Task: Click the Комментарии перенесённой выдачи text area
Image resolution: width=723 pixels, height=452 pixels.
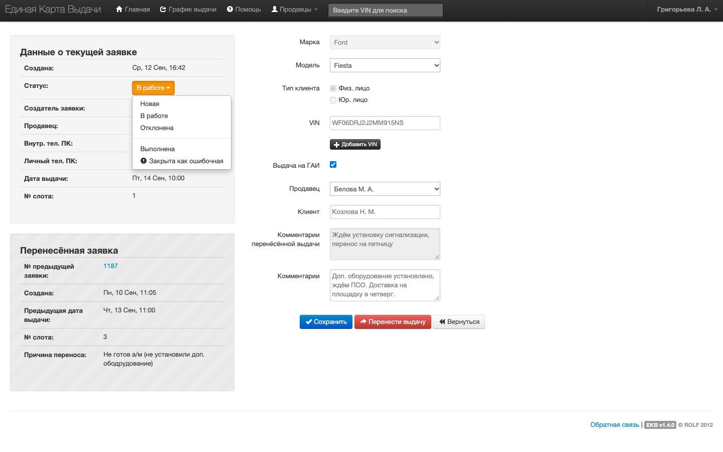Action: point(385,244)
